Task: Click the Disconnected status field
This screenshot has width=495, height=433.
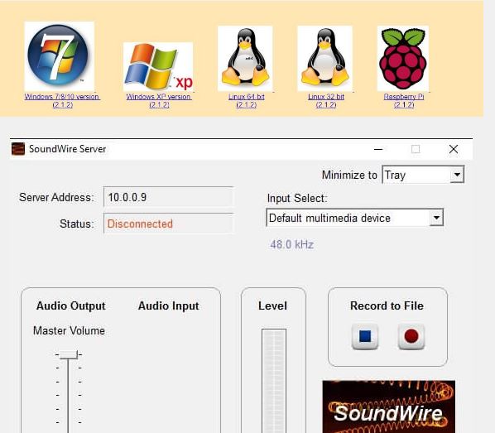Action: pyautogui.click(x=169, y=224)
